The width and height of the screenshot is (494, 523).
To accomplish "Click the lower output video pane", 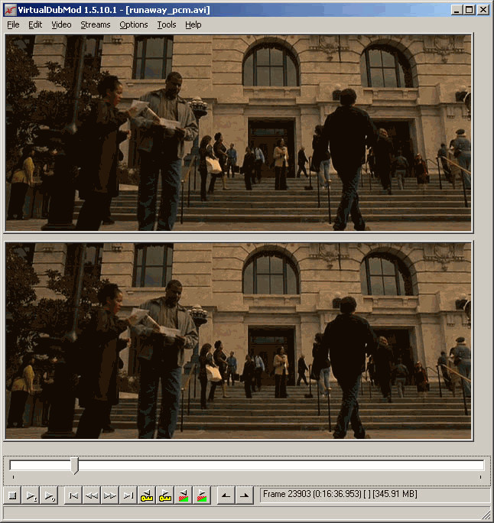I will pyautogui.click(x=239, y=340).
